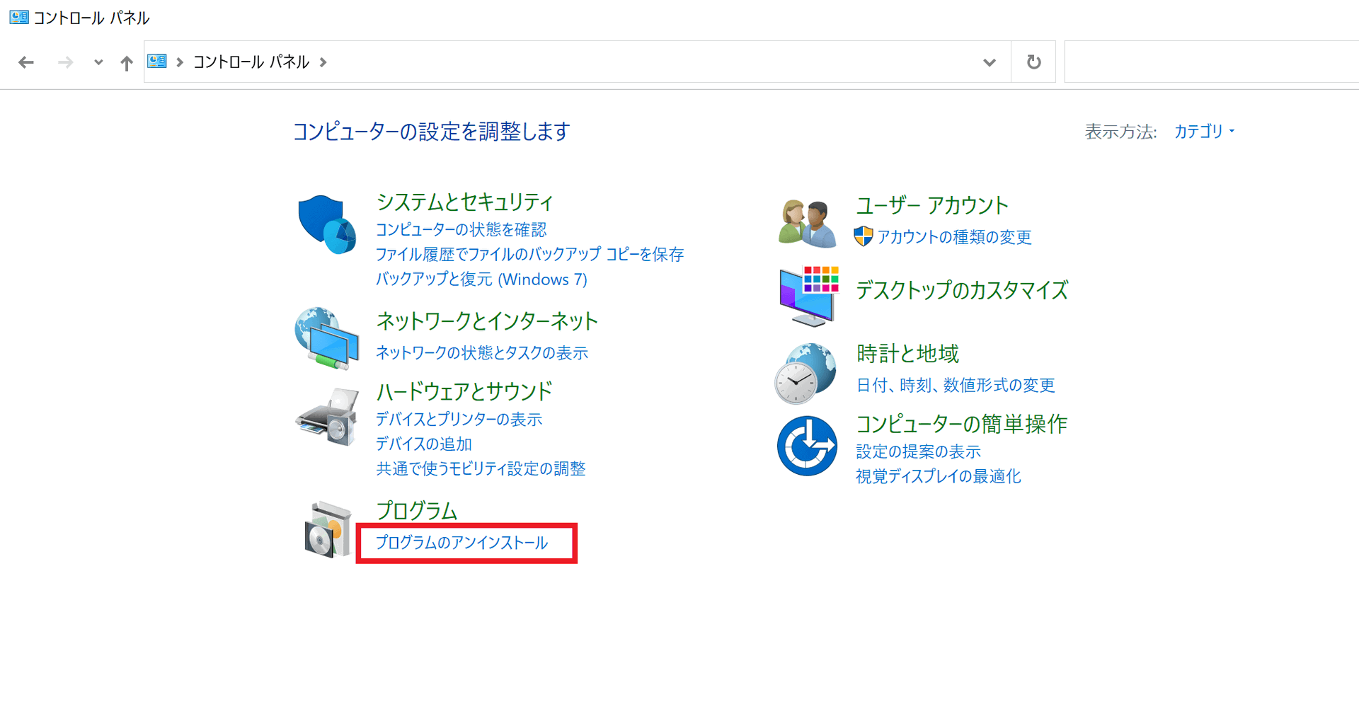The width and height of the screenshot is (1359, 709).
Task: Click the forward arrow navigation button
Action: coord(65,62)
